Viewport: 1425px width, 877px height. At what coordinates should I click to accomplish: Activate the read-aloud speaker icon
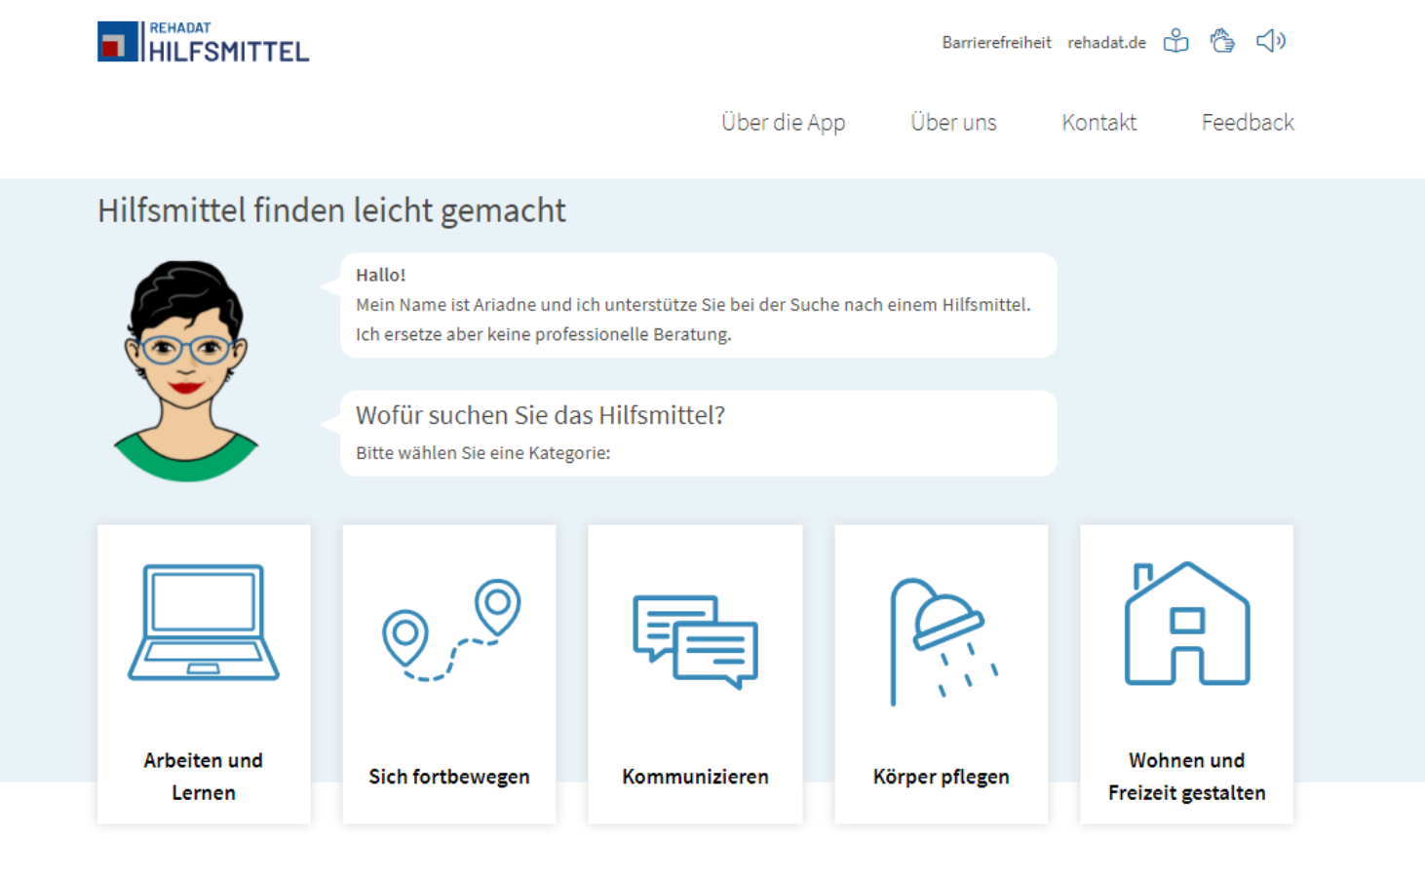pyautogui.click(x=1270, y=41)
